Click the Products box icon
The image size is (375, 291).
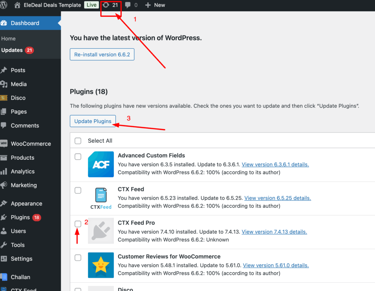tap(4, 158)
